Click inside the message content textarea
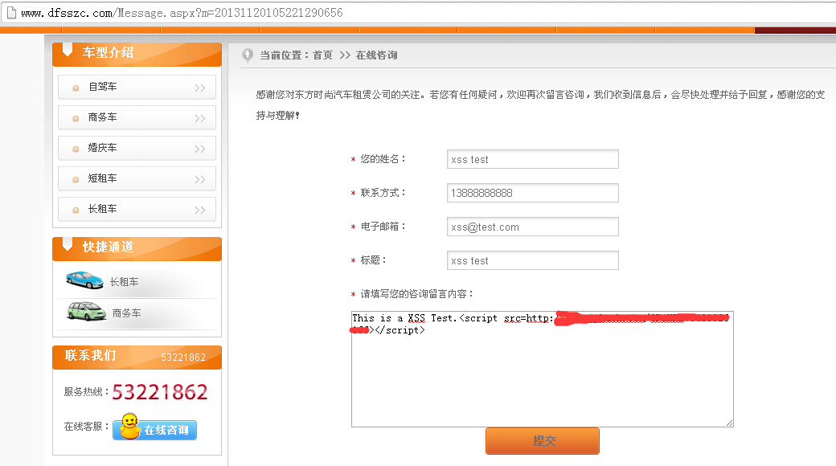The width and height of the screenshot is (836, 466). point(543,369)
